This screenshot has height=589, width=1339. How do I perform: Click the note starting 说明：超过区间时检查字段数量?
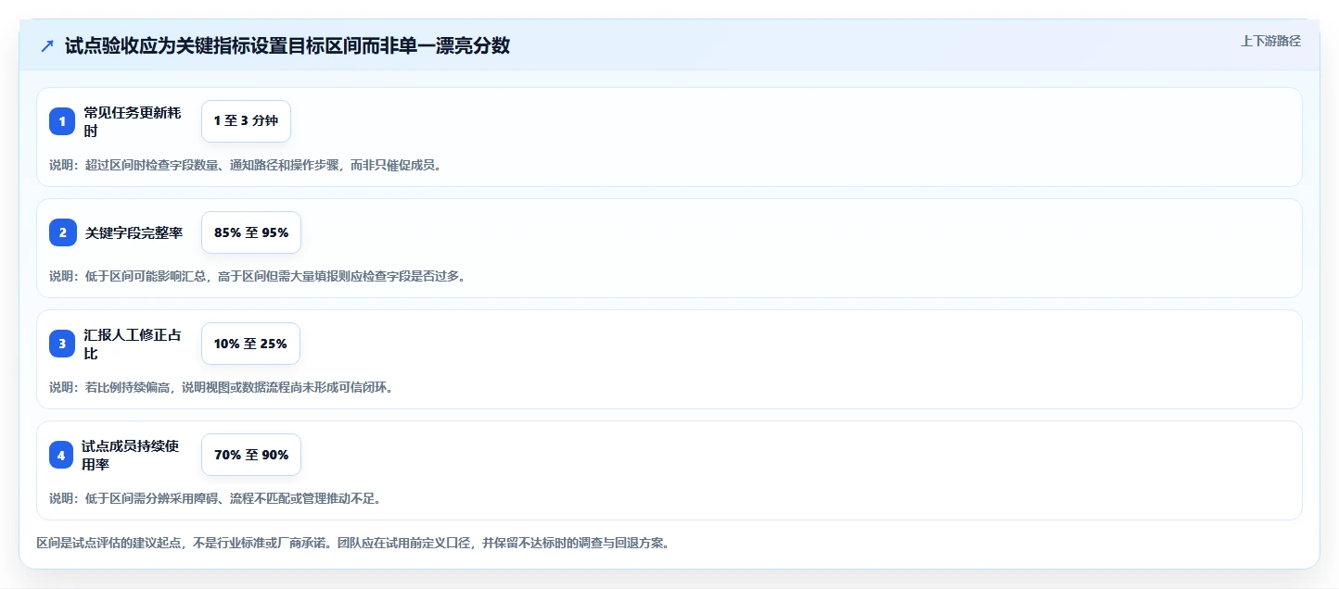[x=246, y=166]
